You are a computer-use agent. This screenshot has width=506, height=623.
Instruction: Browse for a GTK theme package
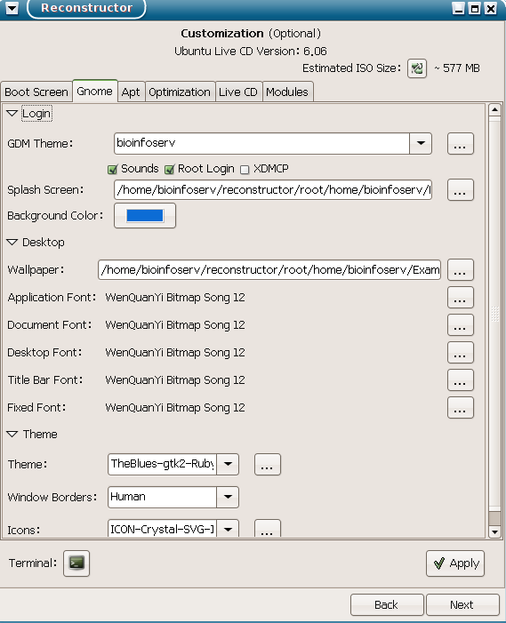pyautogui.click(x=268, y=464)
